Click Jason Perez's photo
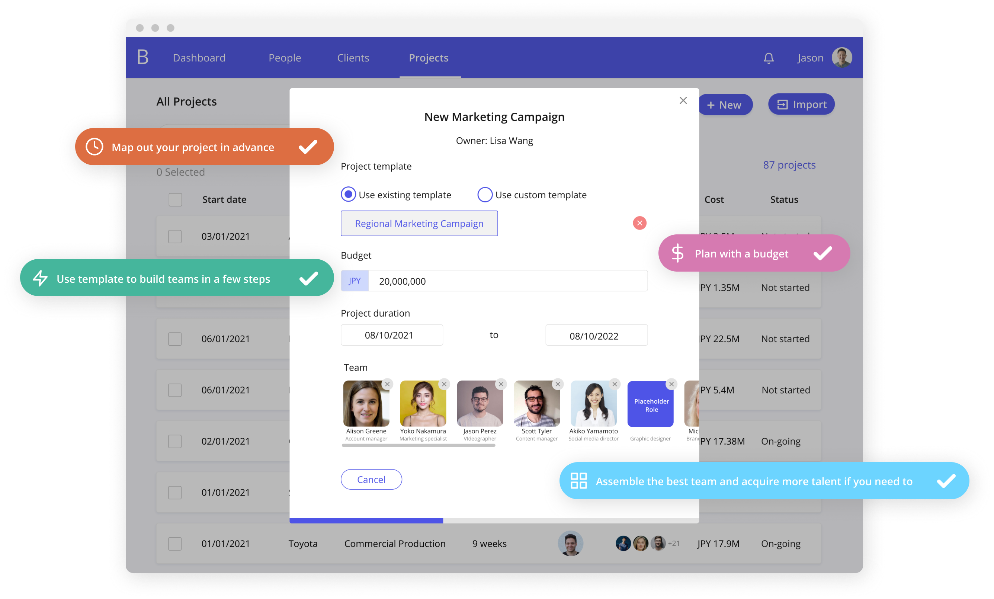Viewport: 994px width, 599px height. point(480,403)
